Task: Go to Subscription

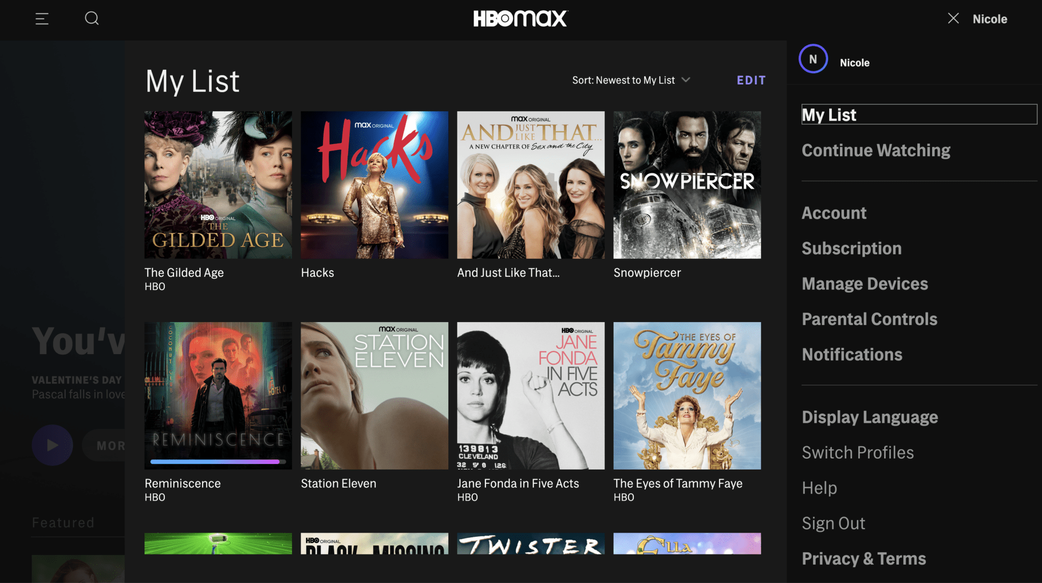Action: pyautogui.click(x=852, y=248)
